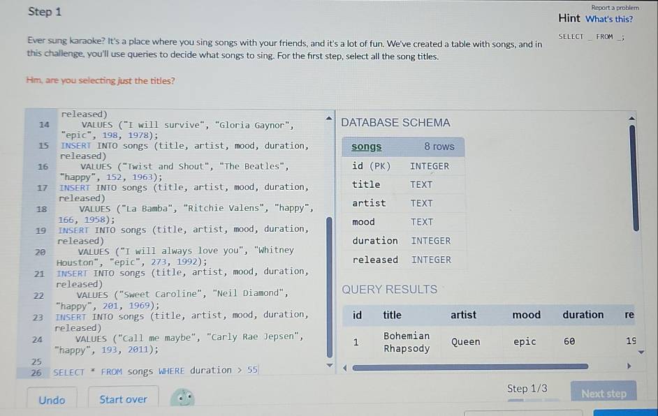This screenshot has height=416, width=658.
Task: Click the results panel scroll down arrow
Action: point(634,352)
